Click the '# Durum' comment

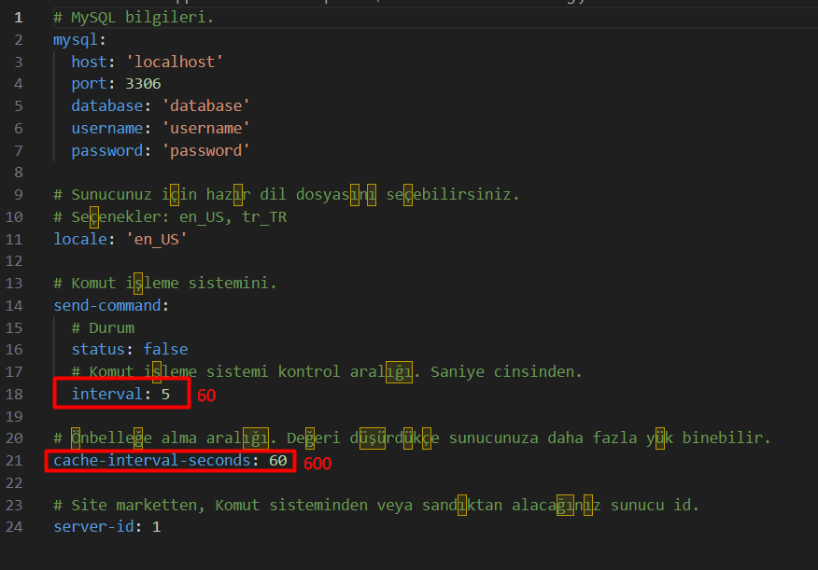103,328
